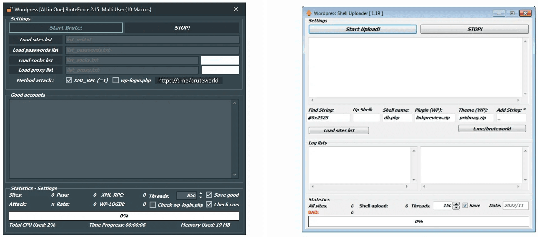
Task: Click the STOP! button in BruteForce window
Action: [x=182, y=28]
